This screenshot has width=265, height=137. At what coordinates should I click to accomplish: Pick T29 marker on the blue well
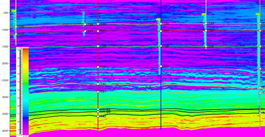click(x=161, y=66)
